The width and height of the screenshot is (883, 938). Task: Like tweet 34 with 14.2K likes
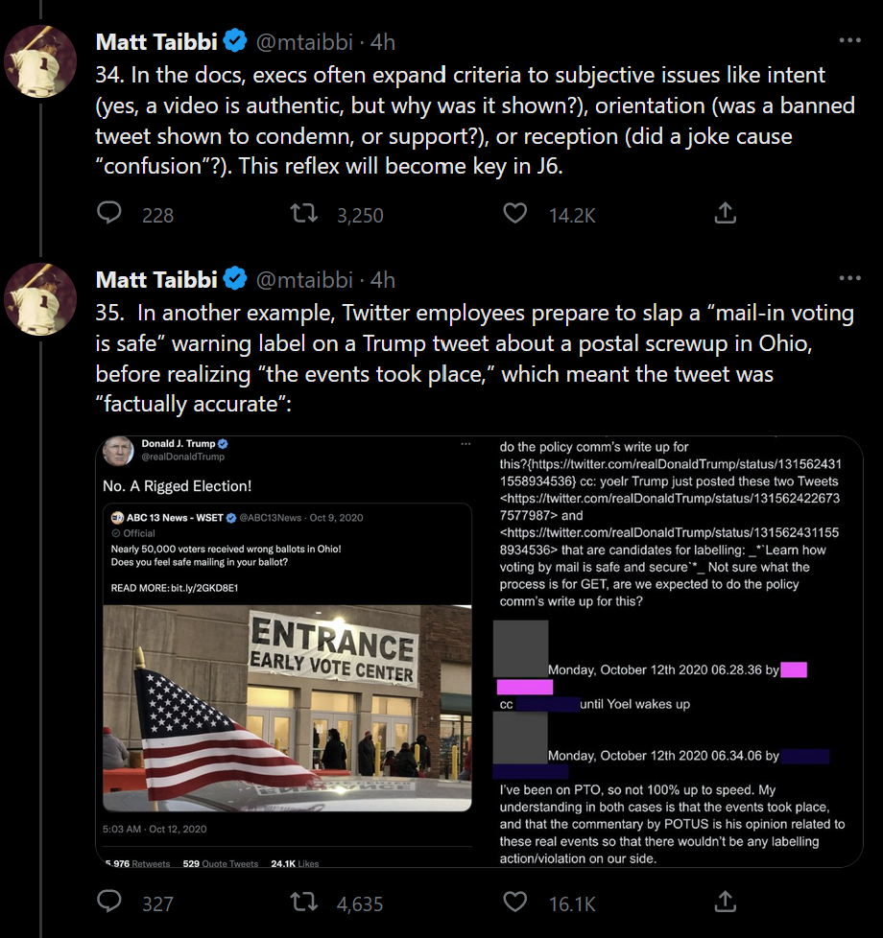tap(515, 214)
